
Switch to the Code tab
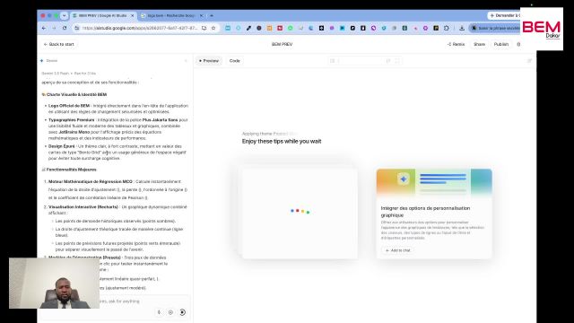point(235,61)
